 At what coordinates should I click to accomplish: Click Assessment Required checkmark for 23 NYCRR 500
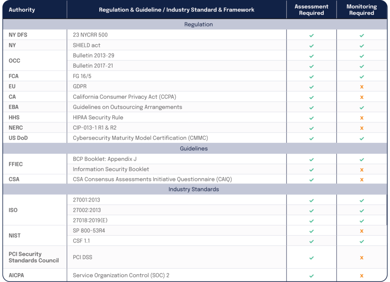pyautogui.click(x=312, y=35)
